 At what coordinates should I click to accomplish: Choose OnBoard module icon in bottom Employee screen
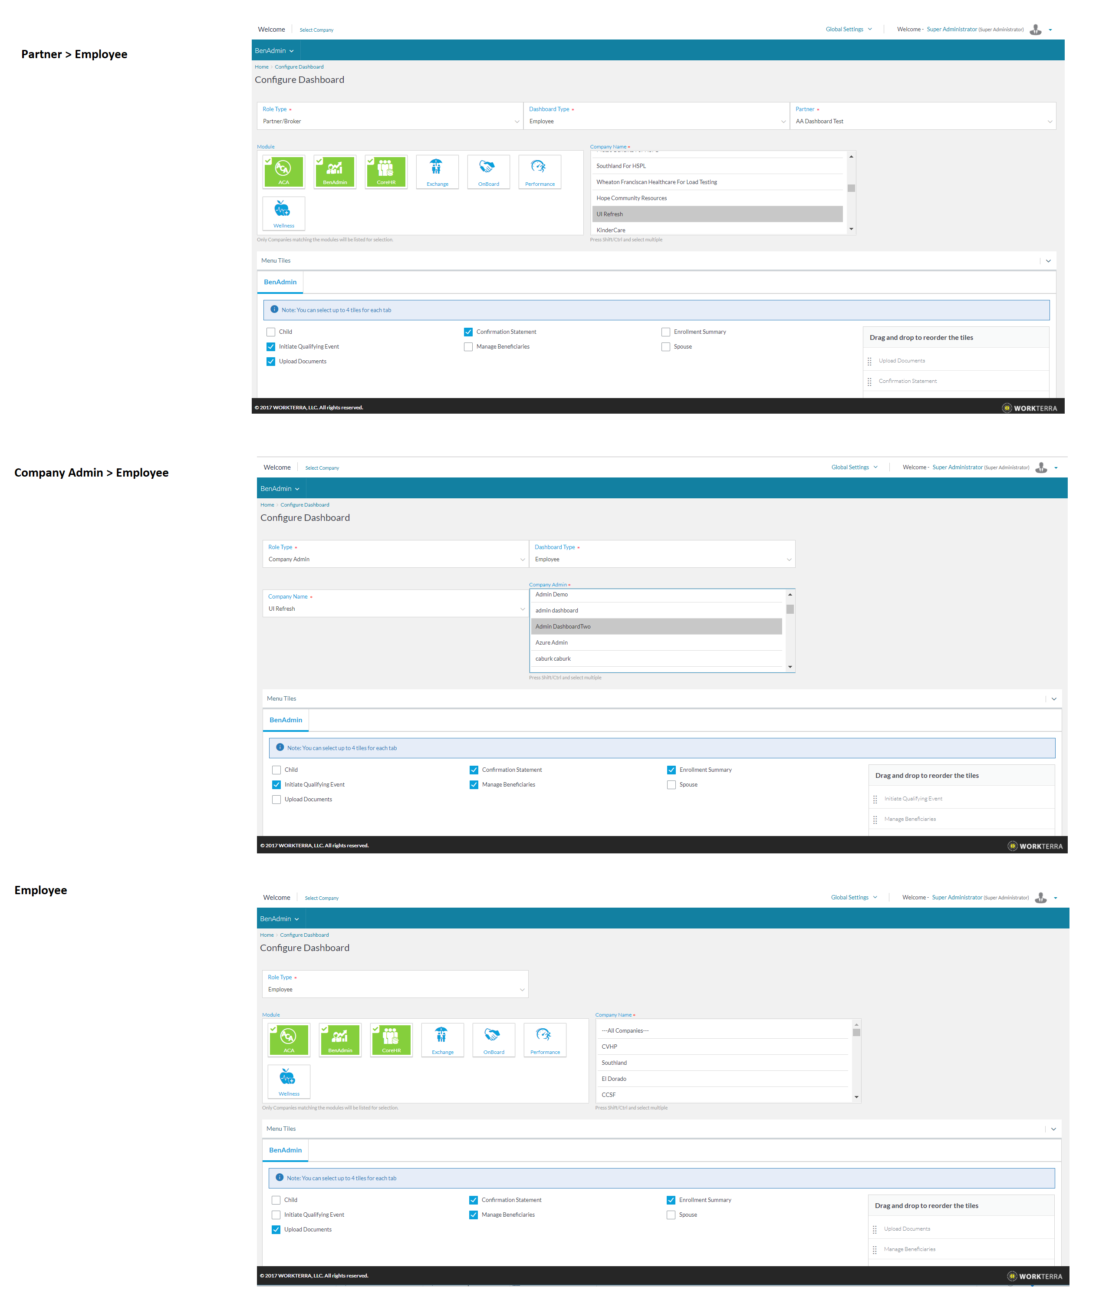[494, 1039]
